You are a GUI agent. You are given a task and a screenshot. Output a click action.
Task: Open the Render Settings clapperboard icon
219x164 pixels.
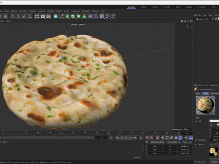pyautogui.click(x=48, y=16)
